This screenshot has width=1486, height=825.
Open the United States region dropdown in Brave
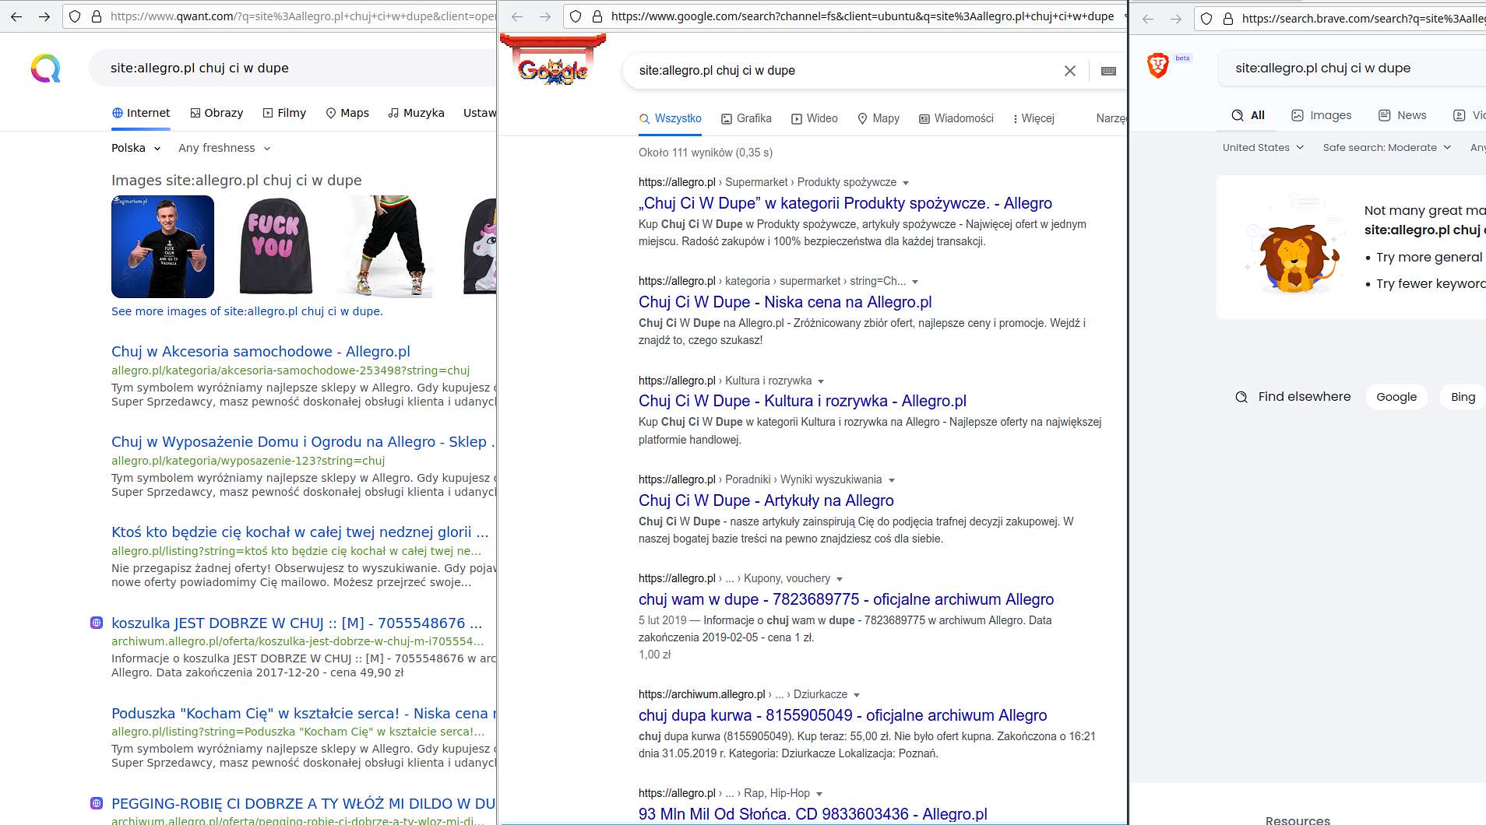1263,147
